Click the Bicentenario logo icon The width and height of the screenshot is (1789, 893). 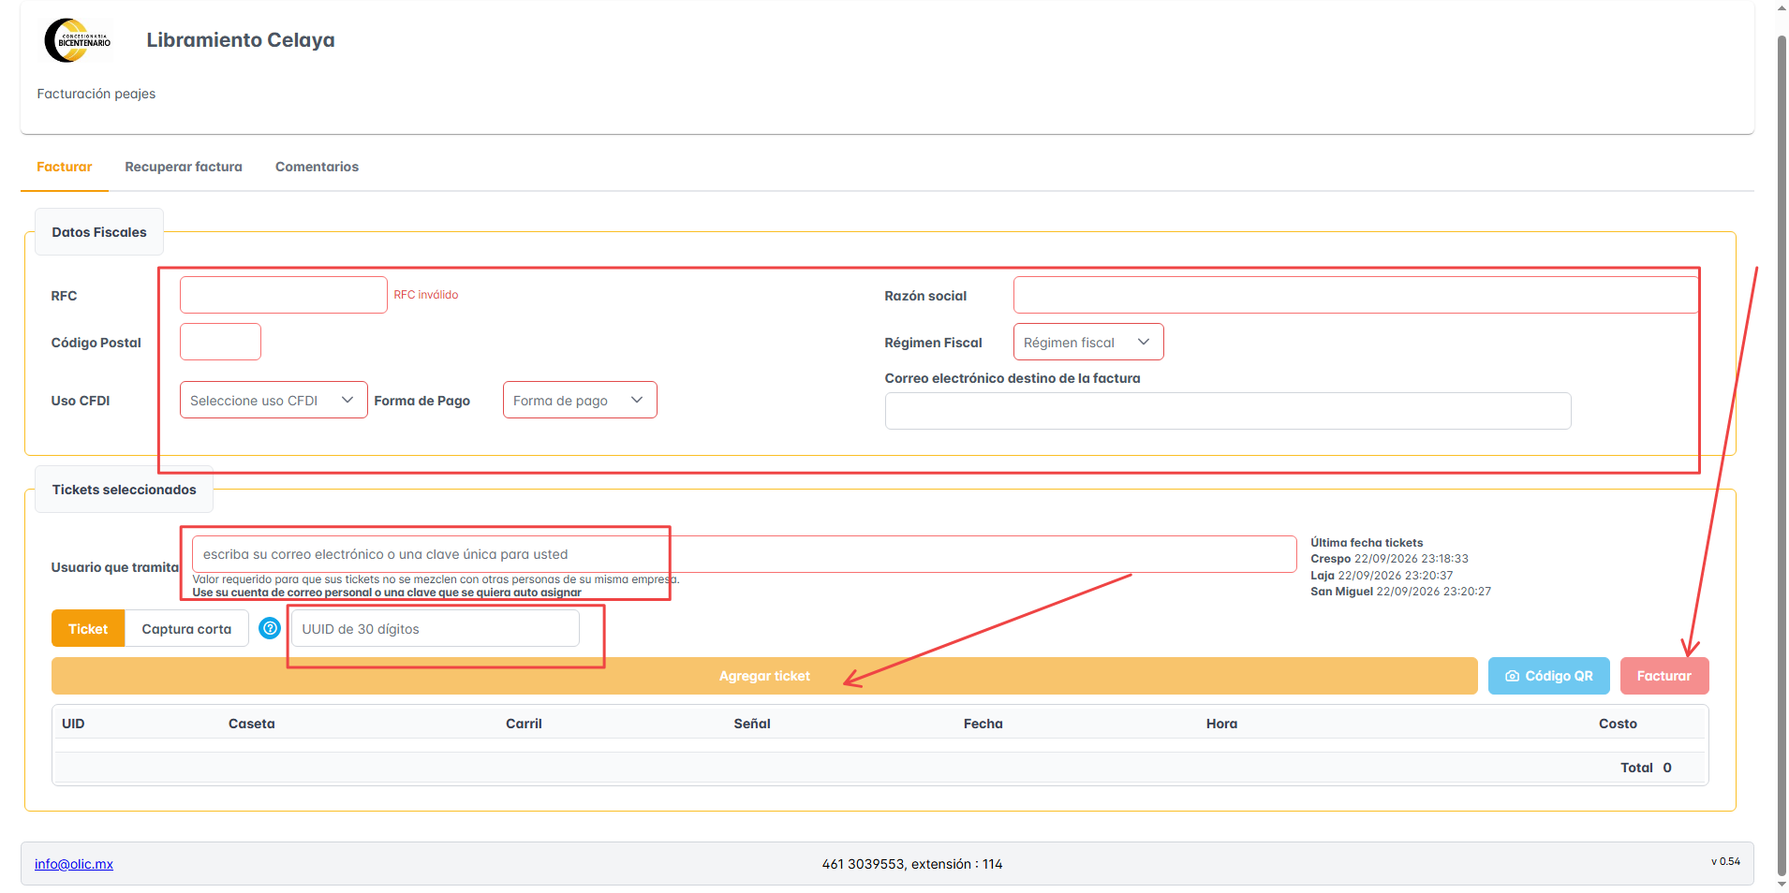[x=77, y=40]
